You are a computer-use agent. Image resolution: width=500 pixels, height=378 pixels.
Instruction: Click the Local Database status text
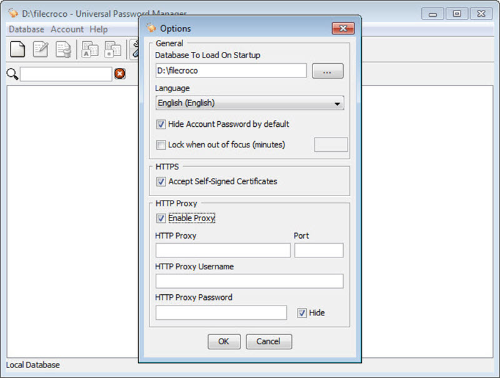tap(33, 365)
